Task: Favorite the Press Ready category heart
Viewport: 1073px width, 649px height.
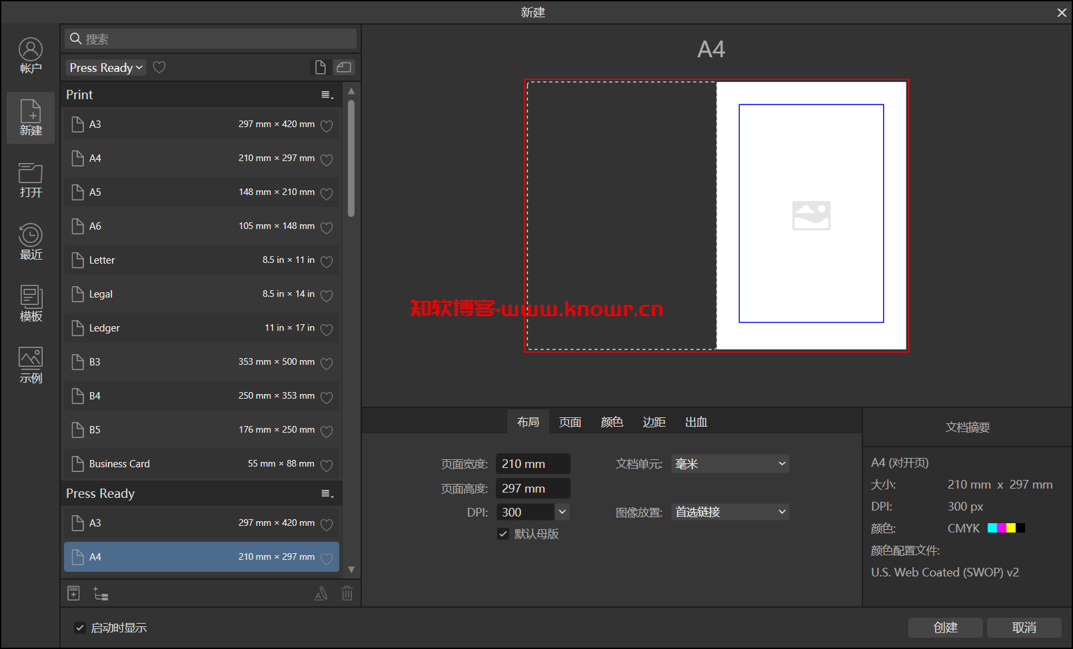Action: click(x=159, y=67)
